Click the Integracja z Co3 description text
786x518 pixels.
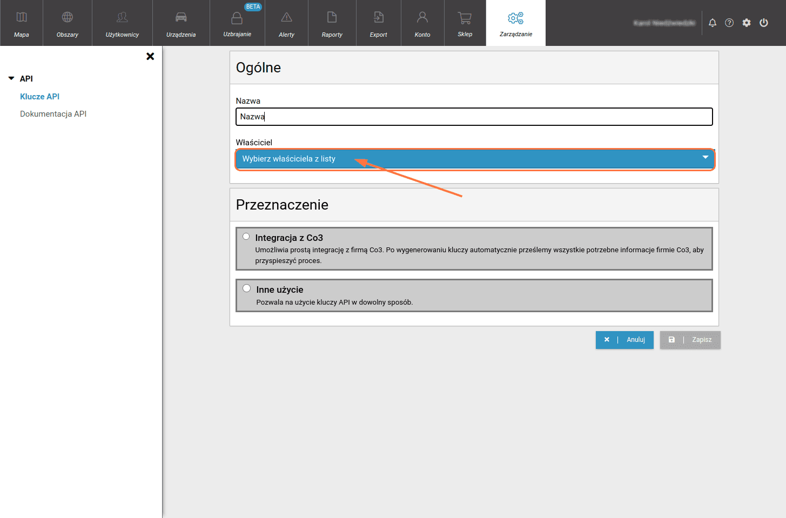pos(480,255)
